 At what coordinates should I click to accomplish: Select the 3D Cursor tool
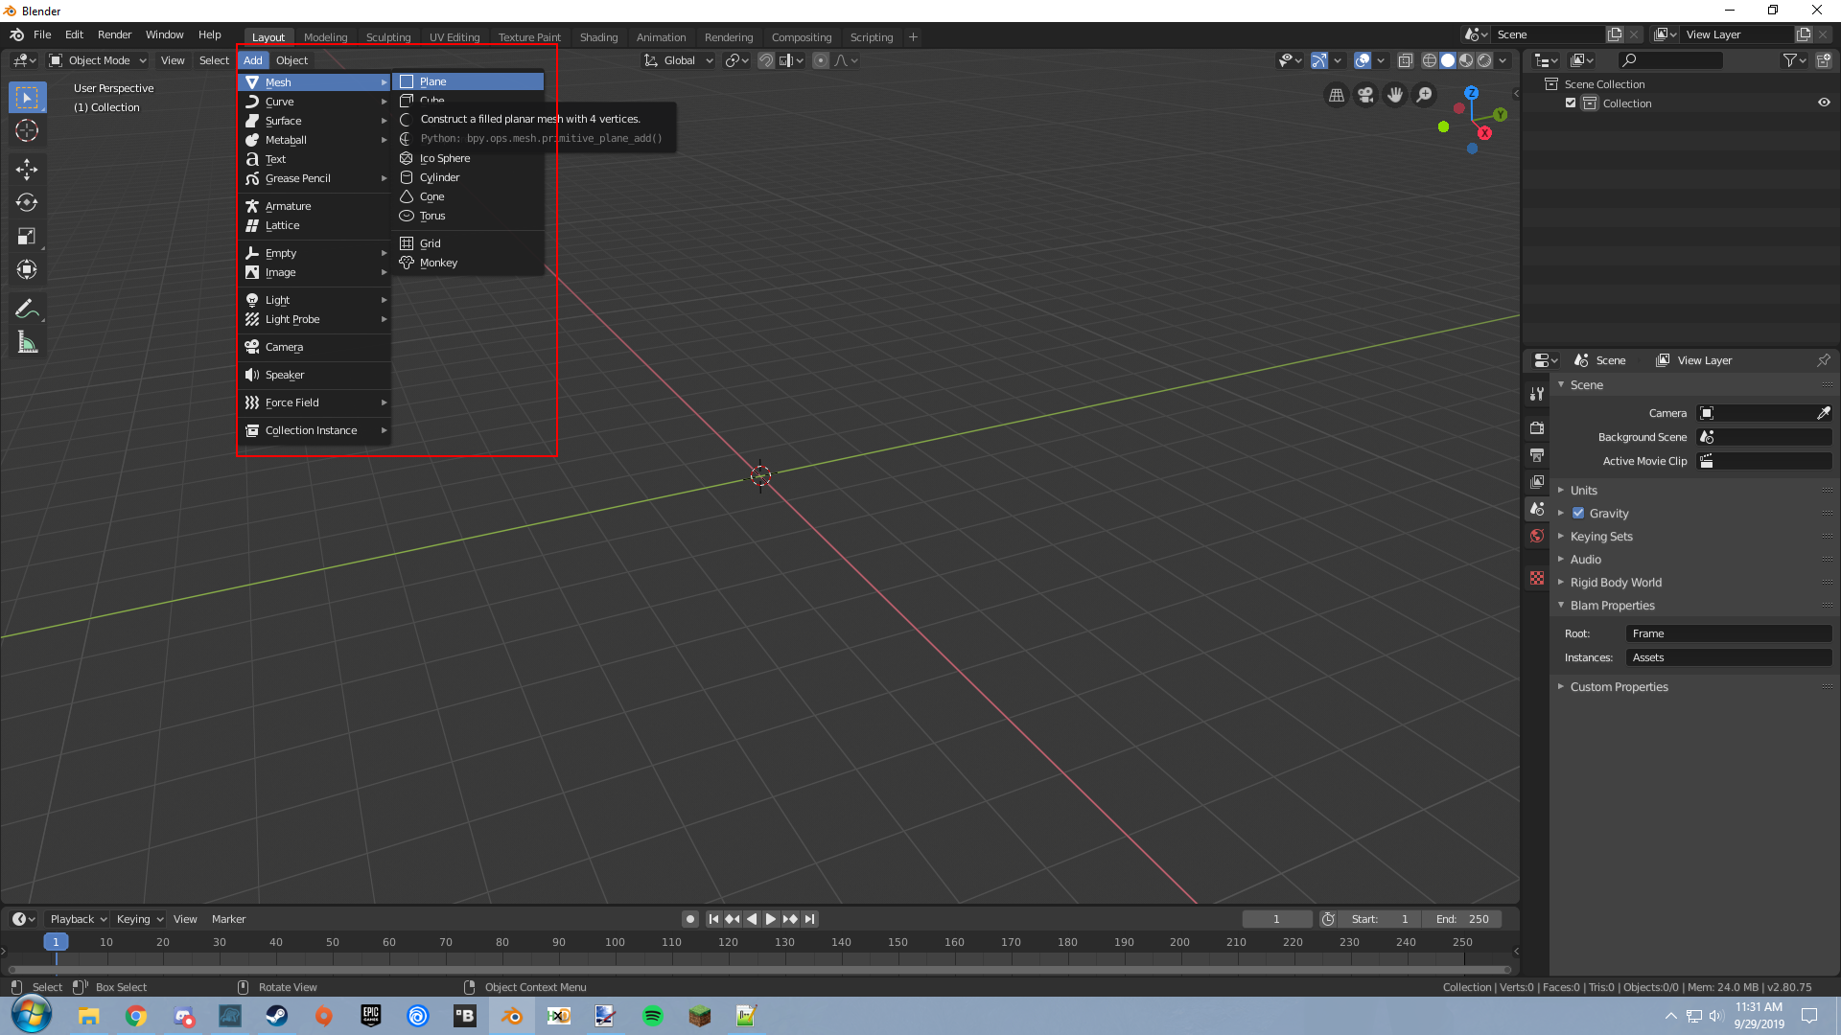(x=27, y=130)
